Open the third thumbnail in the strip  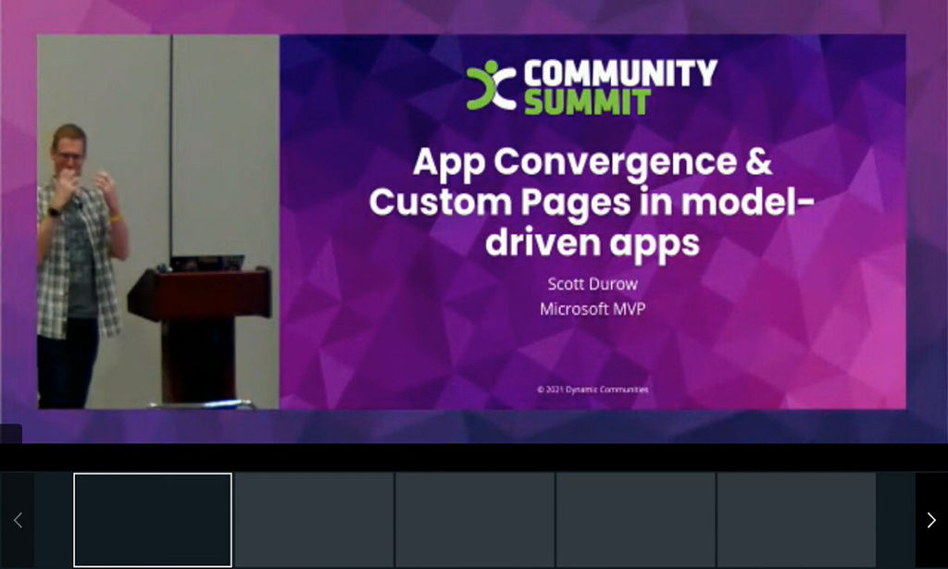[475, 520]
